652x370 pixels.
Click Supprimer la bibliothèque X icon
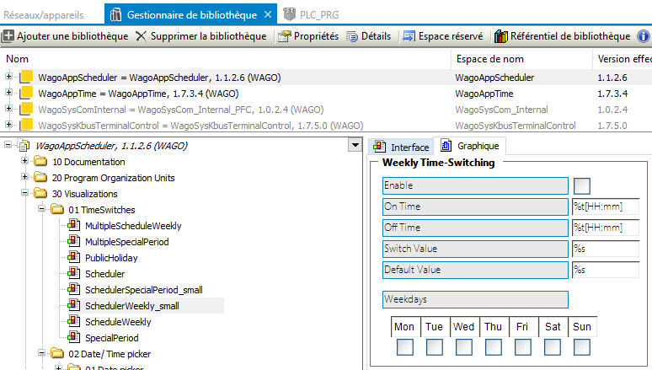pos(141,36)
